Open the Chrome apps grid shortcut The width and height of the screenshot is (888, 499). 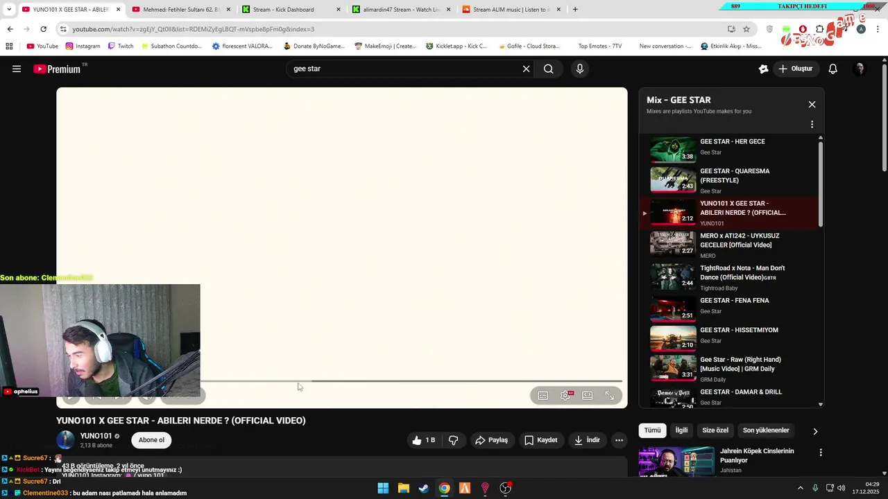(9, 46)
